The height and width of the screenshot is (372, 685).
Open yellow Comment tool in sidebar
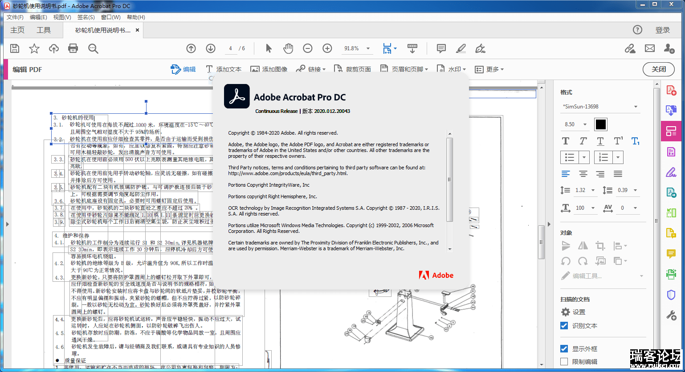click(671, 254)
